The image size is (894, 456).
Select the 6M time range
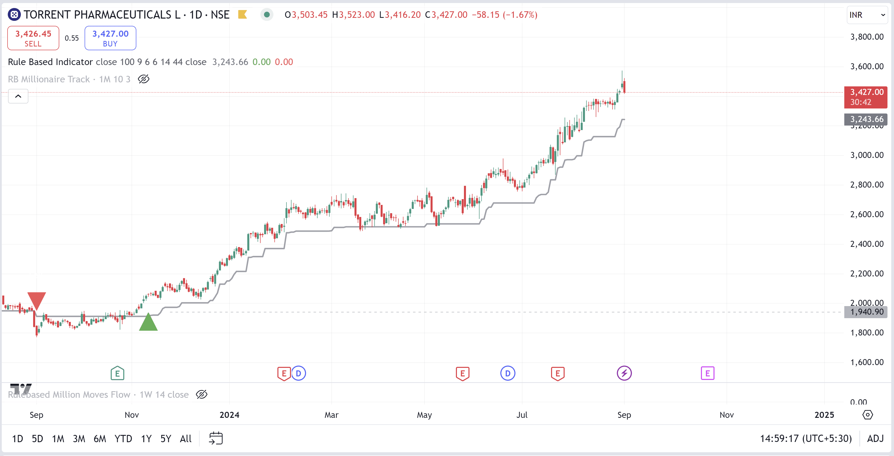pyautogui.click(x=100, y=439)
